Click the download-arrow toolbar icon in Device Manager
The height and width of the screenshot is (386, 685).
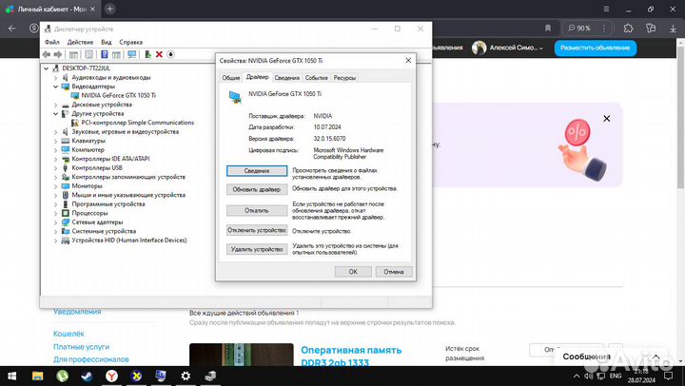tap(171, 54)
